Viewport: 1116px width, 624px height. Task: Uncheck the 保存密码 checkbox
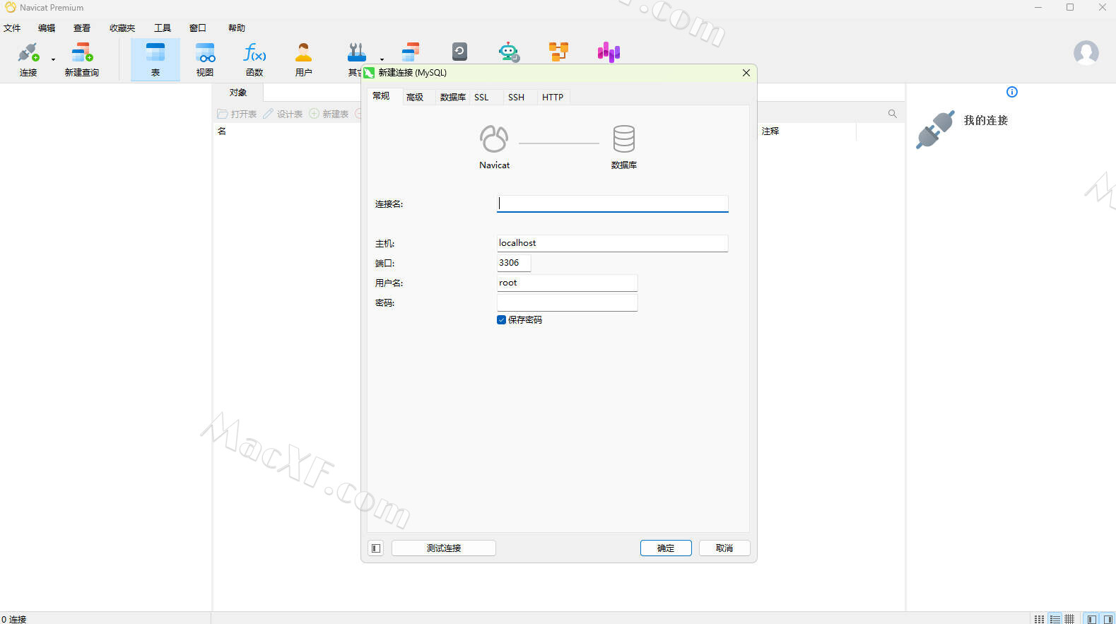[x=501, y=320]
